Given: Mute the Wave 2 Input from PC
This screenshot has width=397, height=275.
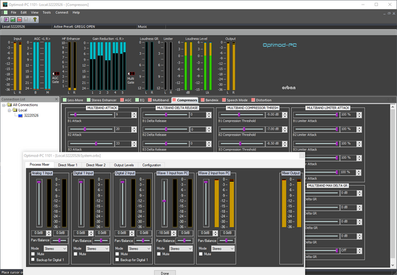Looking at the screenshot, I should tap(200, 254).
